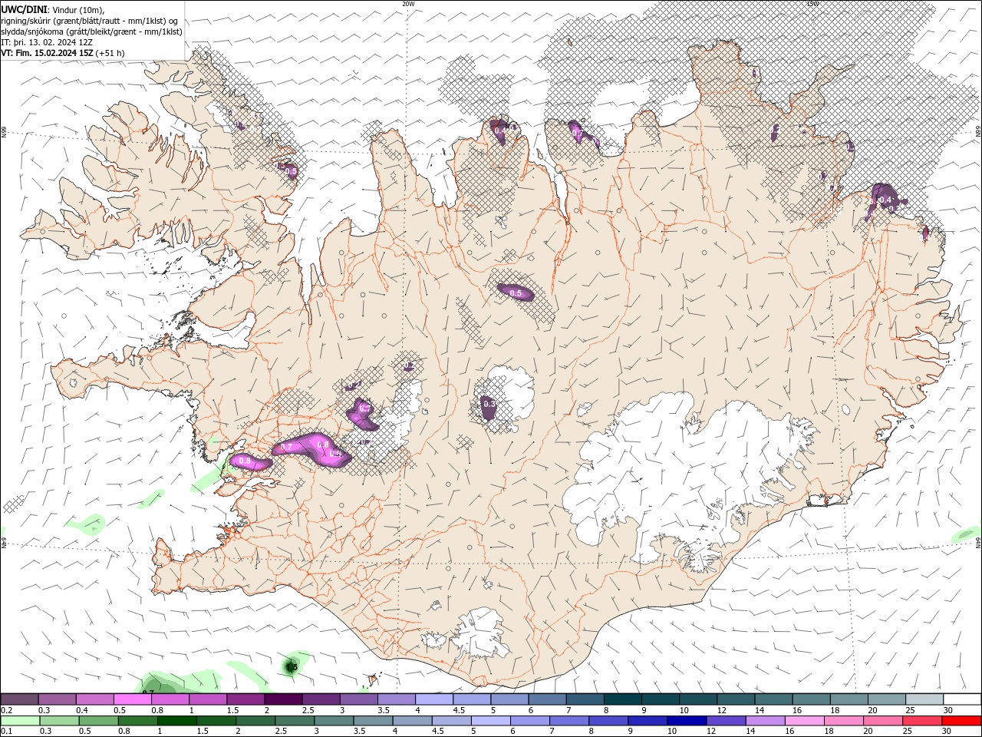
Task: Click the pale green 0.1 swatch in rain legend
Action: [x=20, y=721]
